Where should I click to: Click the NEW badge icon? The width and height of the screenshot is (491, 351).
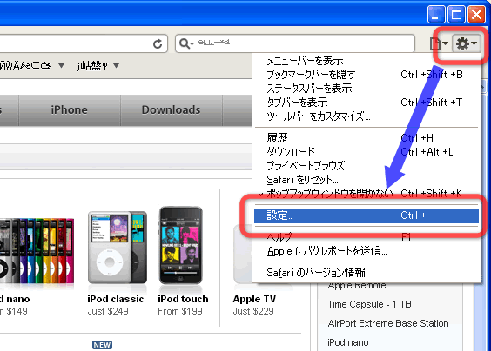point(102,345)
